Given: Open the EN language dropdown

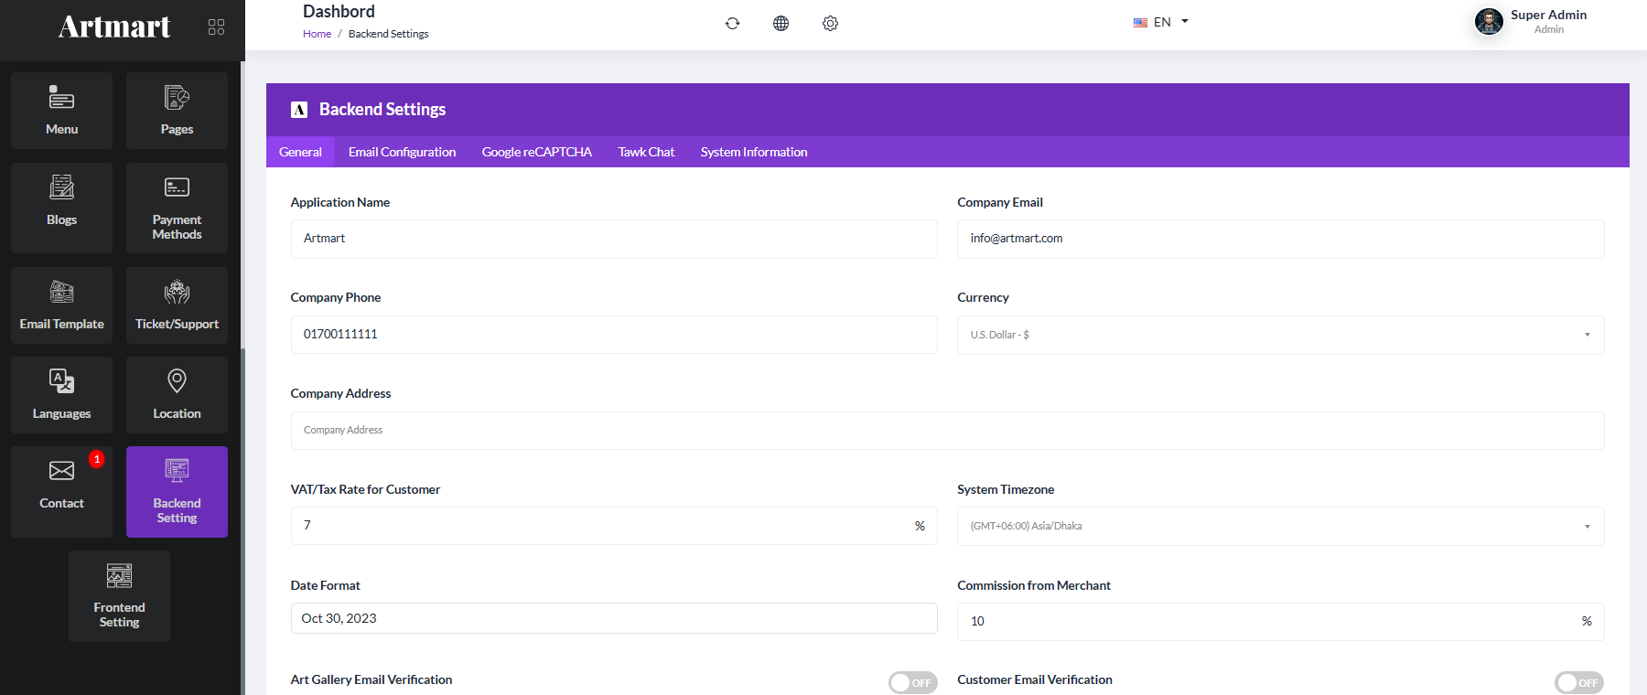Looking at the screenshot, I should coord(1160,22).
